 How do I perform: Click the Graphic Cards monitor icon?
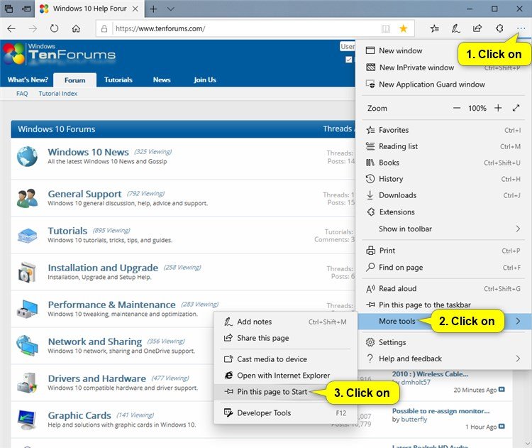coord(27,420)
